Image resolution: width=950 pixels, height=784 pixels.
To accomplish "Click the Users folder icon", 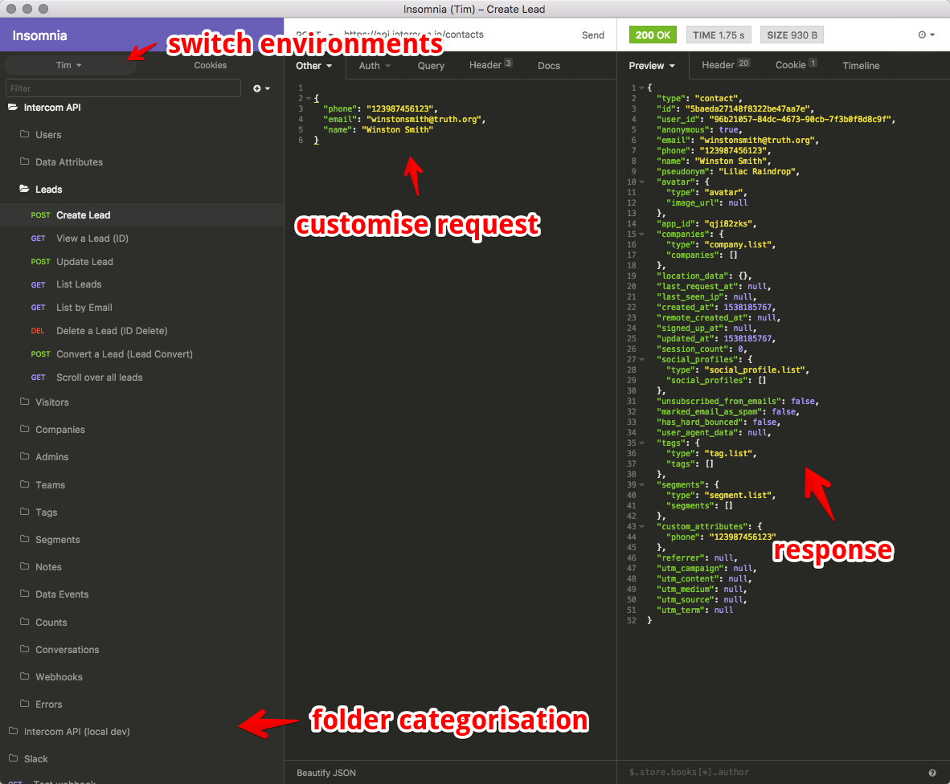I will click(24, 135).
